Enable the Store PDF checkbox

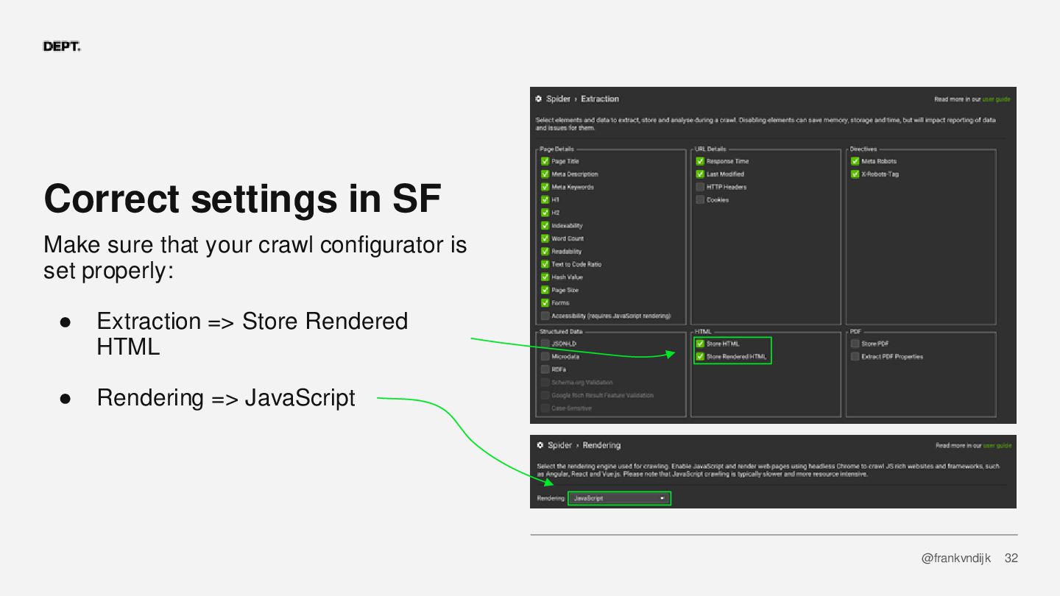tap(855, 344)
